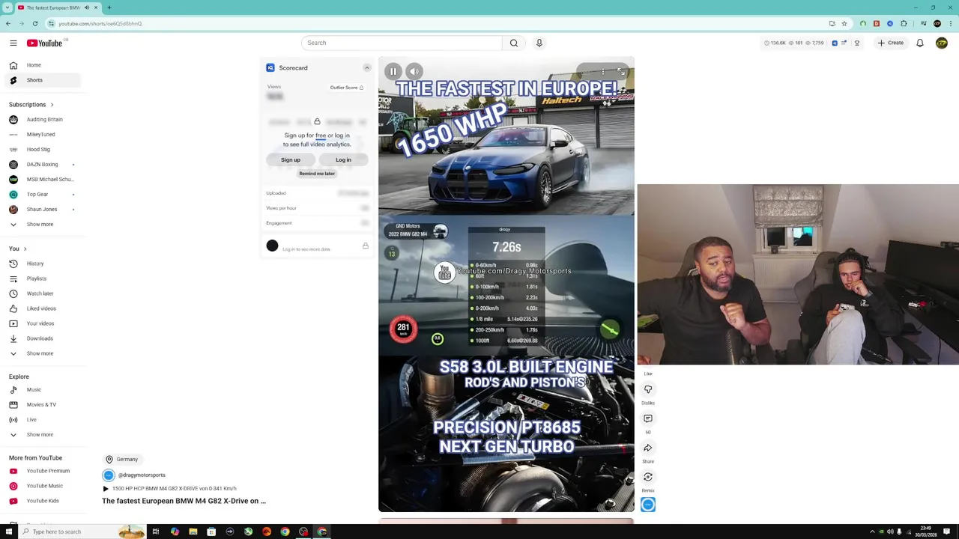Show more subscriptions
The height and width of the screenshot is (539, 959).
(x=42, y=224)
